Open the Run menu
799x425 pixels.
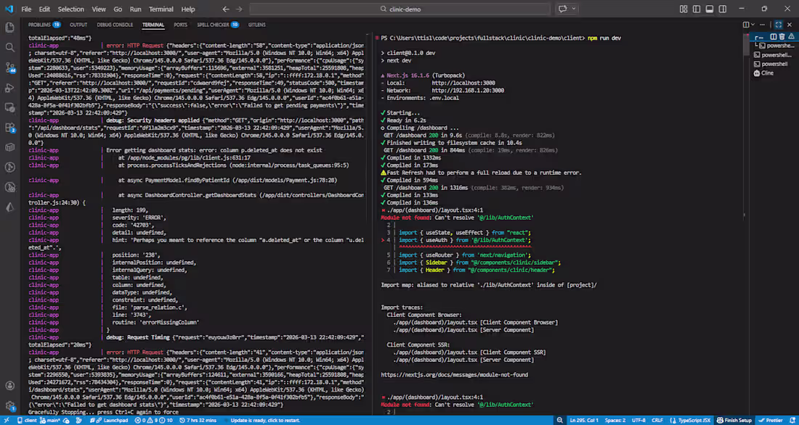click(x=135, y=9)
